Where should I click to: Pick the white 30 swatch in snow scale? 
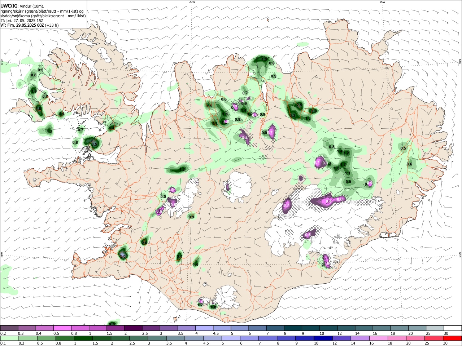452,328
